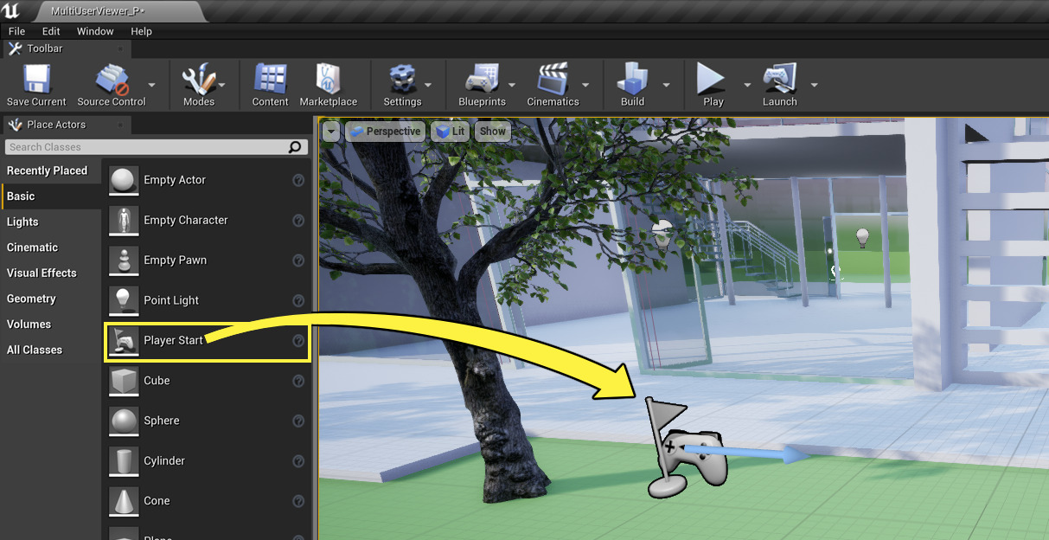Open the Blueprints dropdown arrow
The height and width of the screenshot is (540, 1049).
[512, 85]
